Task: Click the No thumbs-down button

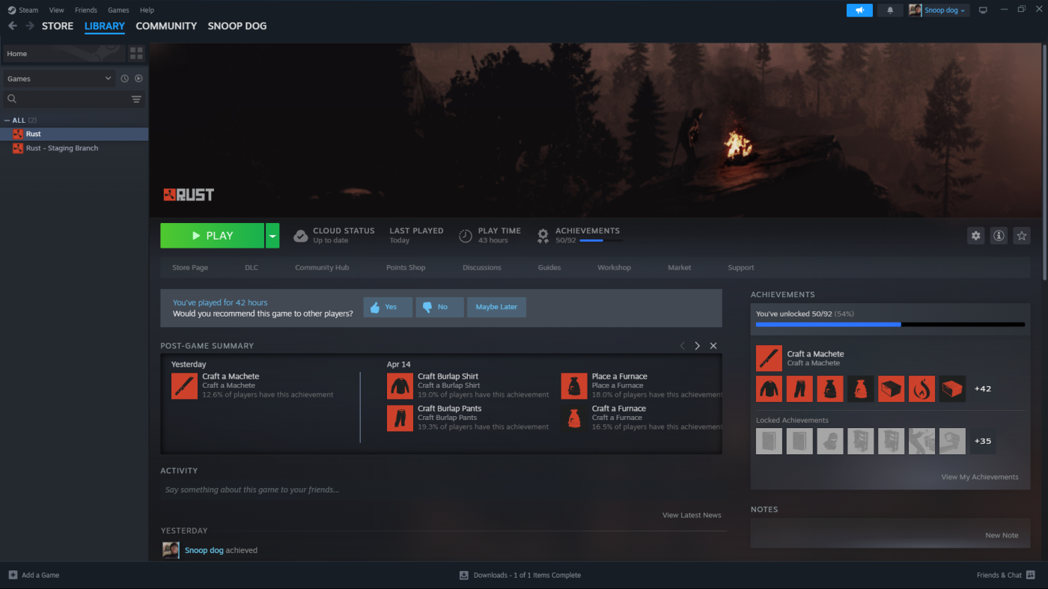Action: [439, 307]
